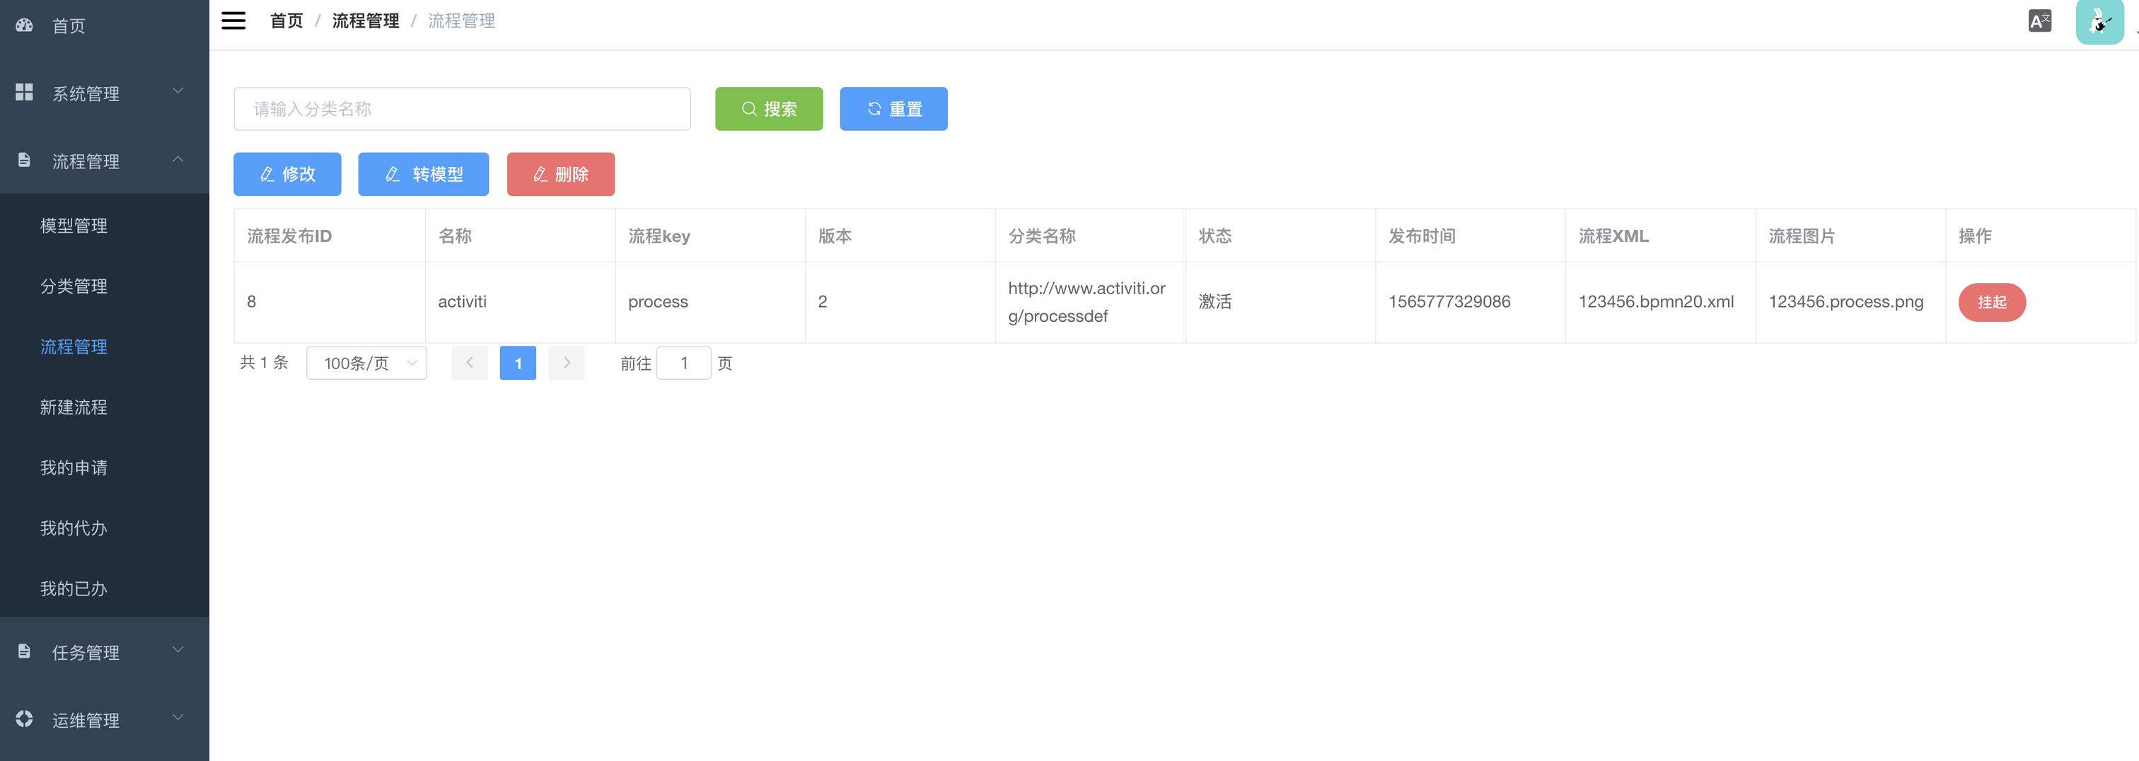Open 我的申请 in the sidebar

105,467
